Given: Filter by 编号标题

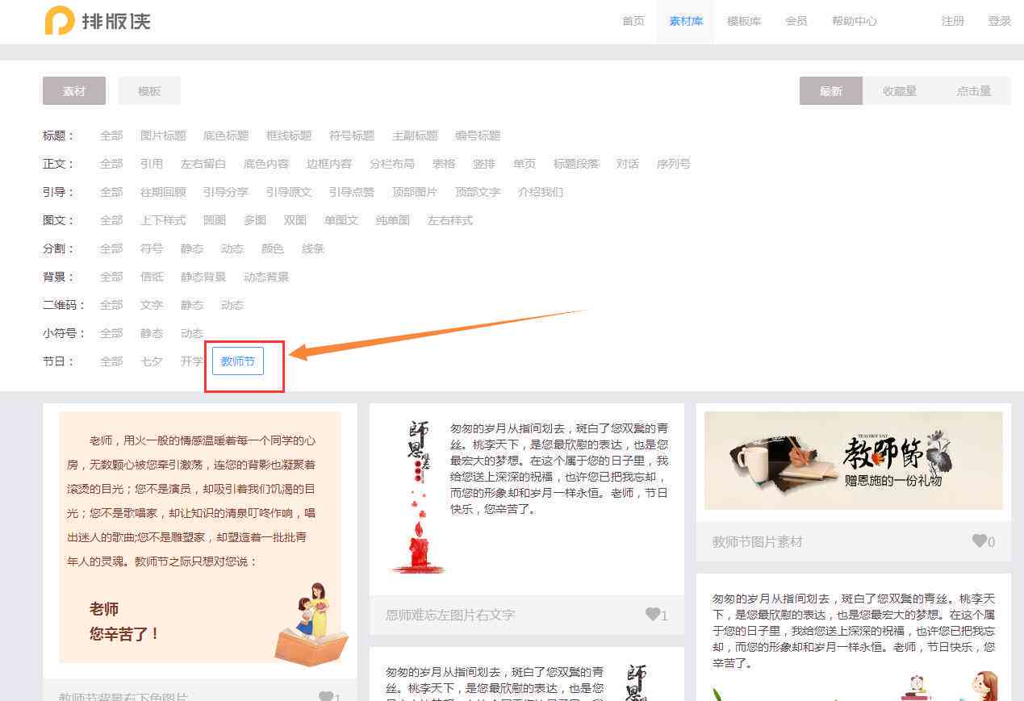Looking at the screenshot, I should pyautogui.click(x=478, y=136).
